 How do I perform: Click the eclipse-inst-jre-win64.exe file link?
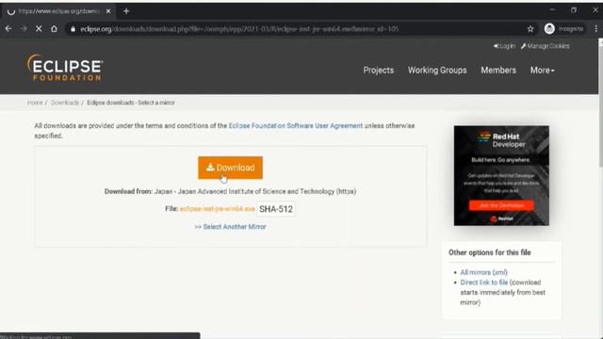[218, 209]
